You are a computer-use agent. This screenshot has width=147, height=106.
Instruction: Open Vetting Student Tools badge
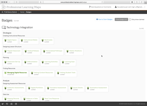pos(66,74)
